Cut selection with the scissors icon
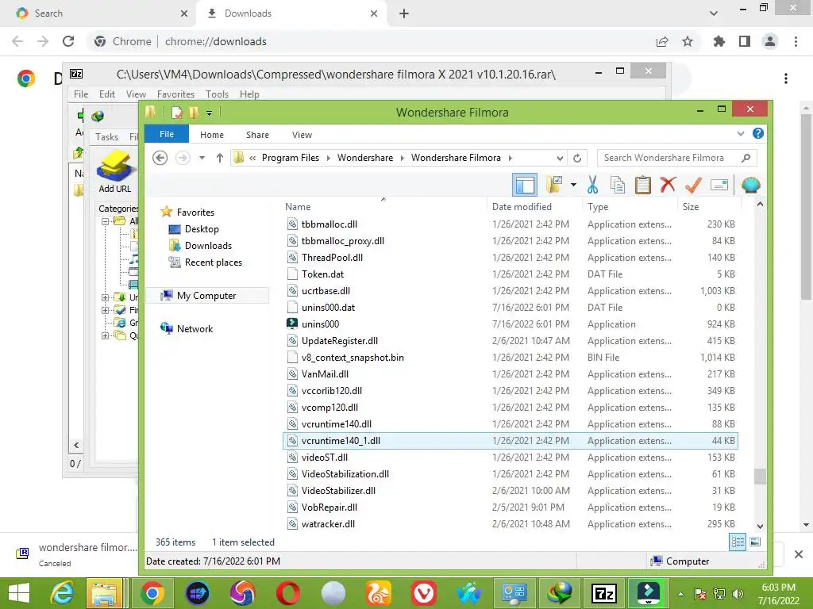813x609 pixels. pos(592,185)
